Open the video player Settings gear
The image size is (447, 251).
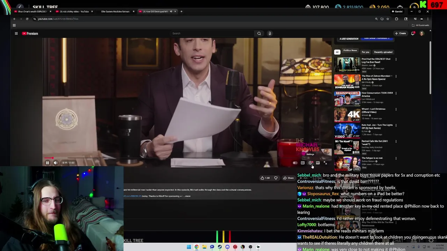(x=310, y=163)
